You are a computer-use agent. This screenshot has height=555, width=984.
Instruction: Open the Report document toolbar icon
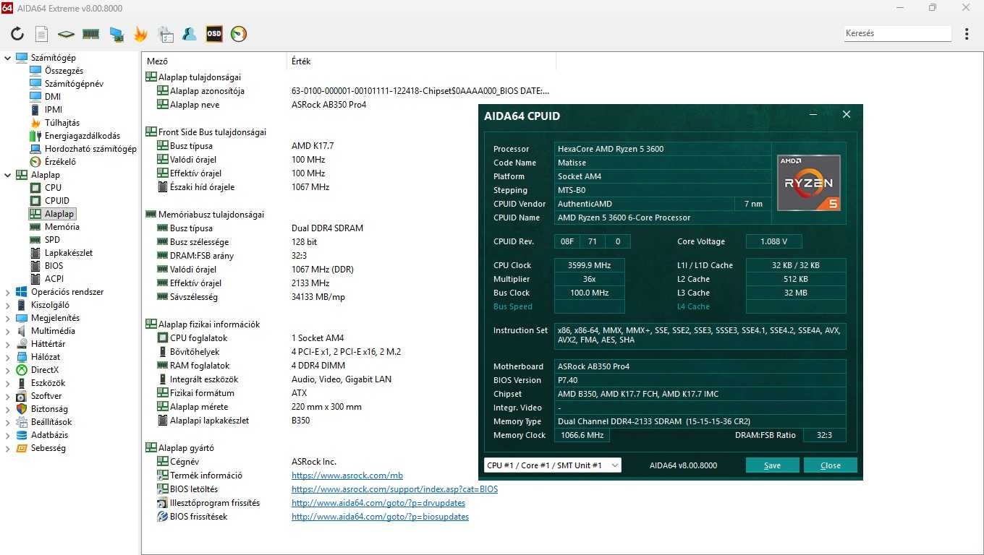pos(42,34)
